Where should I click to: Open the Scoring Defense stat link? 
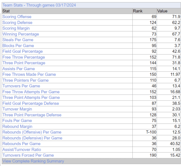(17, 23)
